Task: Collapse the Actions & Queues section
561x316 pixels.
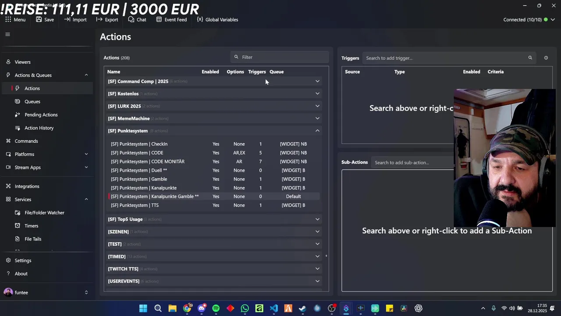Action: click(x=86, y=75)
